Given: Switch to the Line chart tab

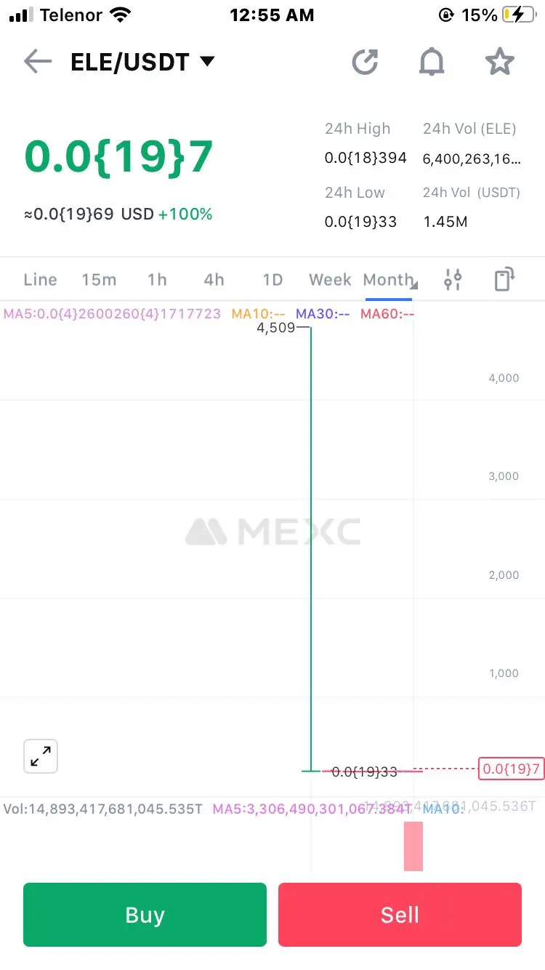Looking at the screenshot, I should click(40, 280).
